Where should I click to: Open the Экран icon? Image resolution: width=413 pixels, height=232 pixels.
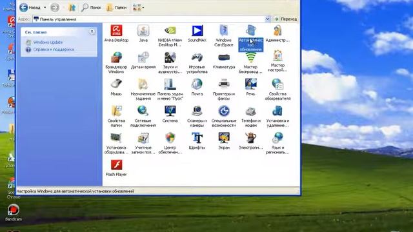pos(224,141)
